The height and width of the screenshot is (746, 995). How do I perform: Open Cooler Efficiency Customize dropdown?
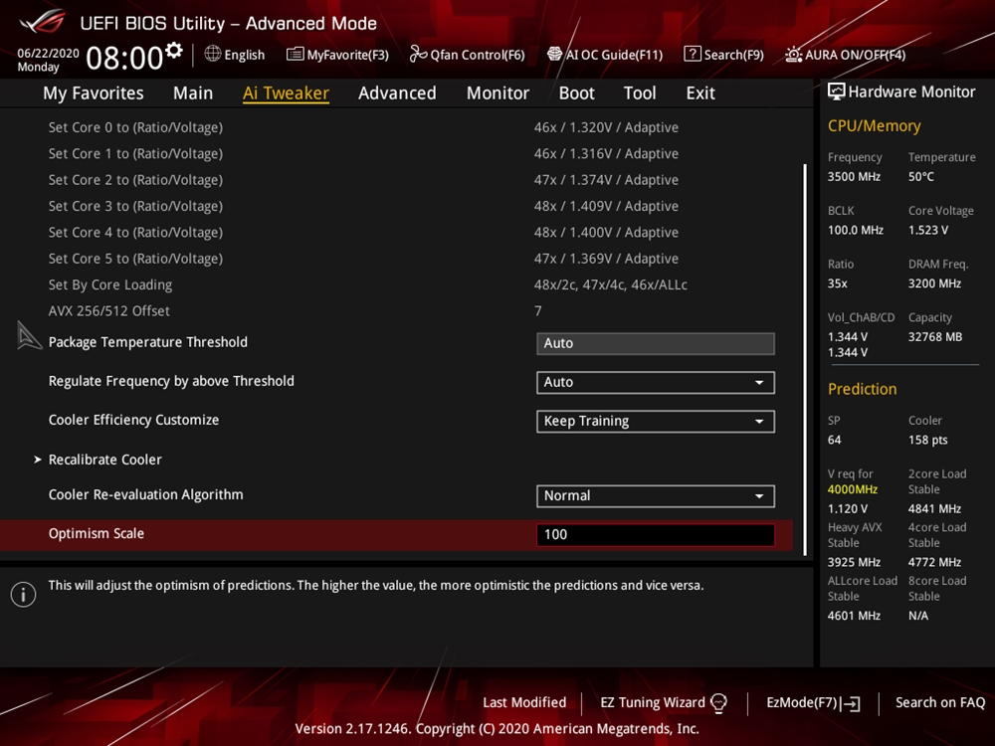(x=656, y=421)
